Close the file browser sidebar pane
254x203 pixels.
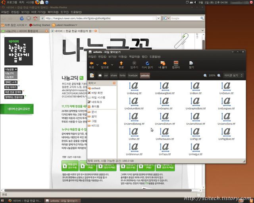point(114,83)
